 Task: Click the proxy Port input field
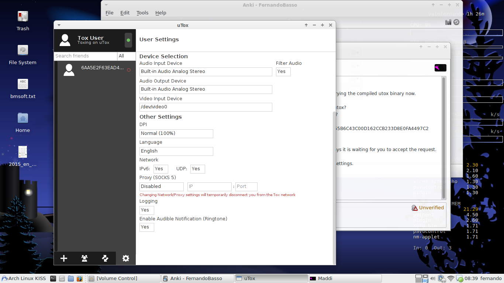pyautogui.click(x=246, y=186)
